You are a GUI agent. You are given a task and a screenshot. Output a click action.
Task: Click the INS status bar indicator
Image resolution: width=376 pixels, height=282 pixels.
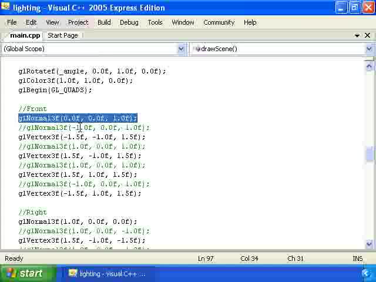point(357,258)
